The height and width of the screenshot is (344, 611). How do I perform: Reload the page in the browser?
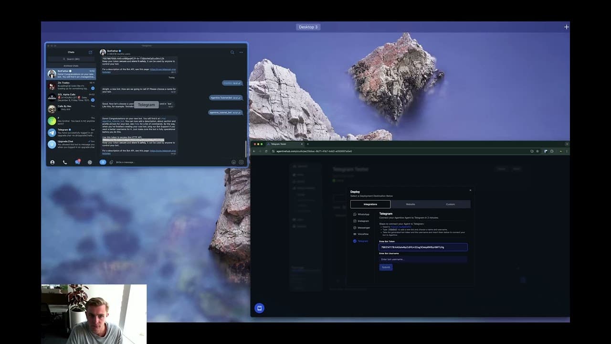tap(266, 151)
